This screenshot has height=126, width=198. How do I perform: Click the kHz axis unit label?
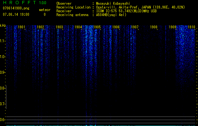pyautogui.click(x=3, y=26)
